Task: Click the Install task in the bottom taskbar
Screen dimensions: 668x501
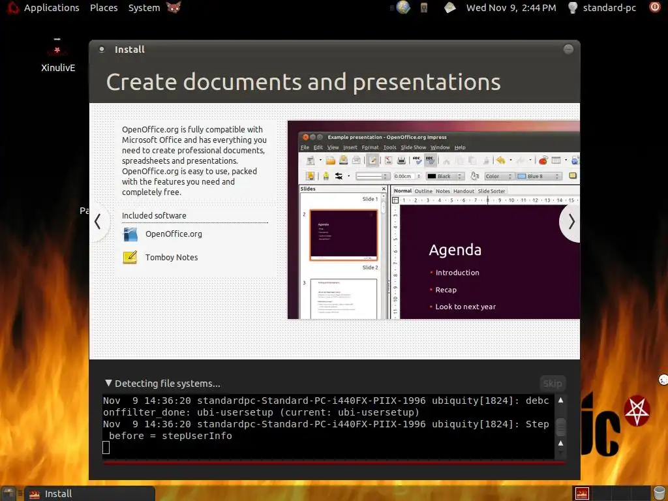Action: pyautogui.click(x=89, y=494)
